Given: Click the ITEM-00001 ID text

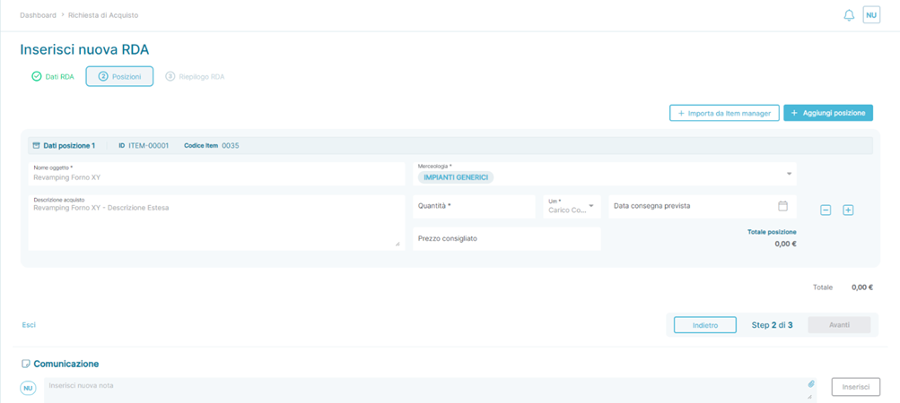Looking at the screenshot, I should 149,146.
